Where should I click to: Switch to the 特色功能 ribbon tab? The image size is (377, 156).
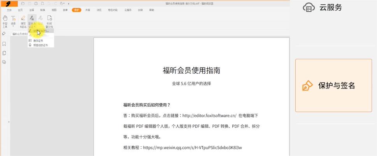(113, 10)
